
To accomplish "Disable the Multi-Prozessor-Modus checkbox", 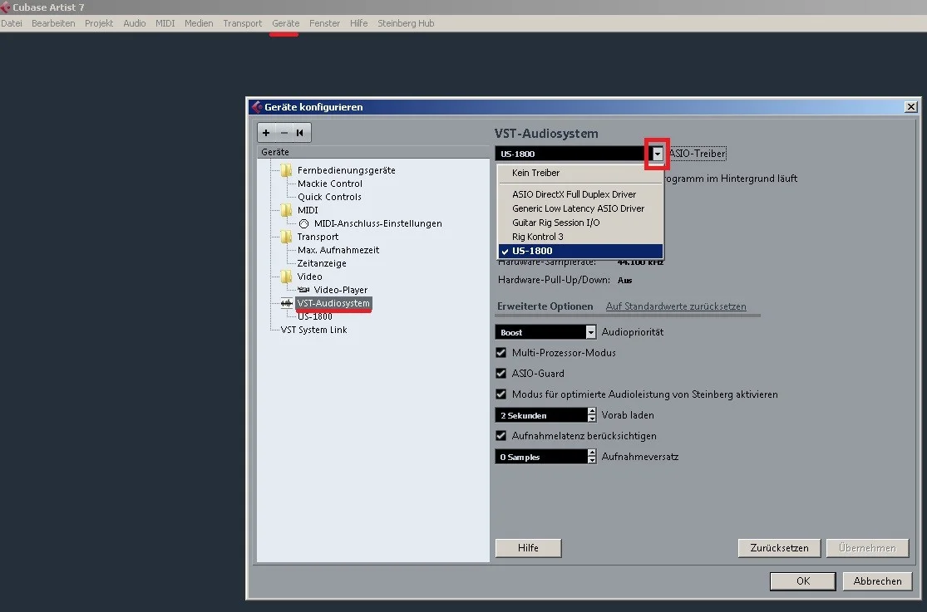I will 500,353.
